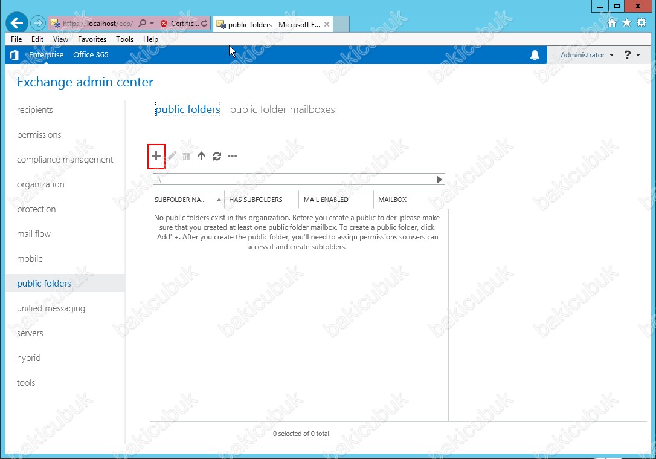
Task: Click the folder path go arrow
Action: 439,180
